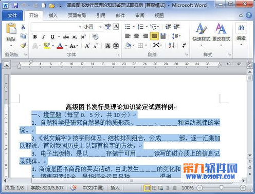Screen dimensions: 255x194
Task: Open the Borders dropdown arrow
Action: [x=146, y=46]
